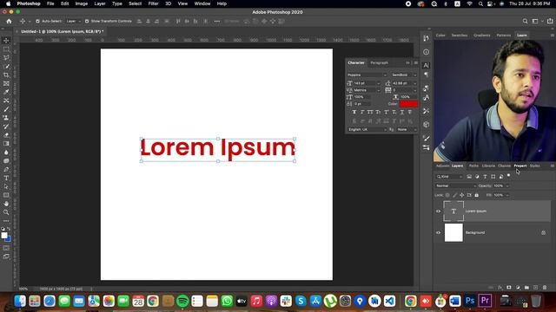
Task: Toggle Faux Italic in Character panel
Action: (362, 112)
